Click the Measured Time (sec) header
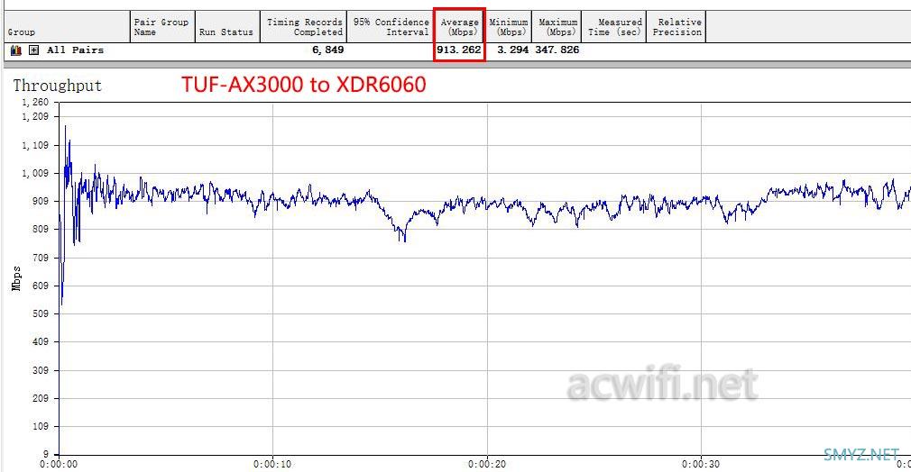The image size is (911, 472). point(614,27)
